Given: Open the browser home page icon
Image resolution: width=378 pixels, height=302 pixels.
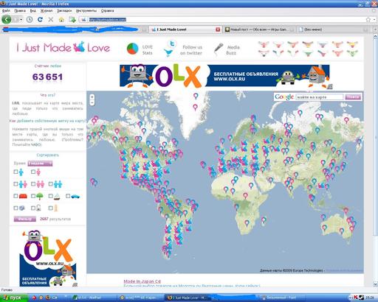Looking at the screenshot, I should 61,20.
